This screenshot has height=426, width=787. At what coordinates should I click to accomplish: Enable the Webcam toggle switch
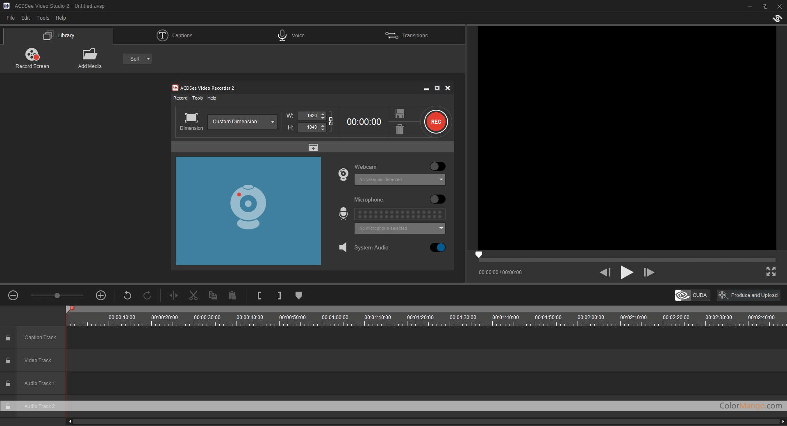(x=437, y=166)
